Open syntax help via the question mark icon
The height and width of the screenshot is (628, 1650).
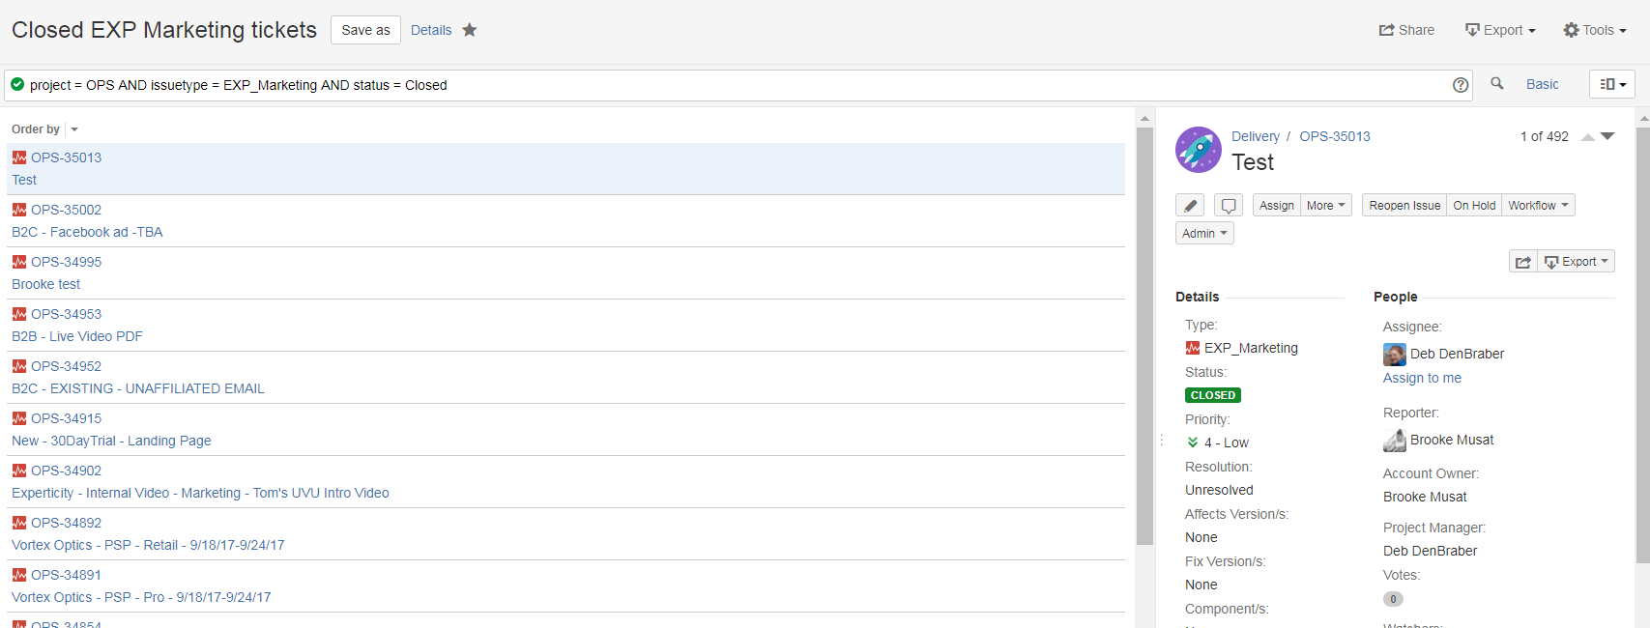click(1460, 85)
